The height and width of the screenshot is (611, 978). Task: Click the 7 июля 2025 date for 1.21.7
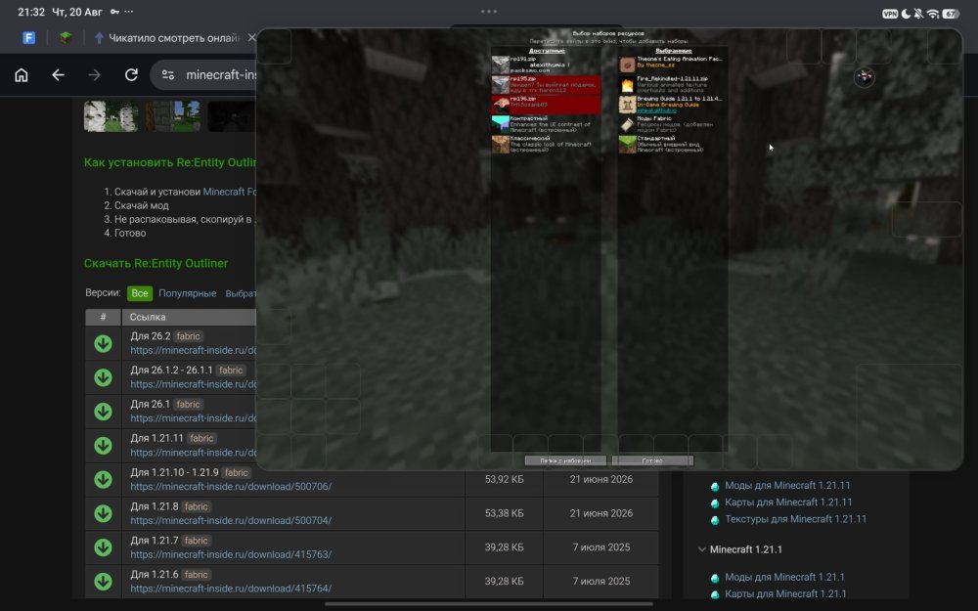pyautogui.click(x=601, y=546)
